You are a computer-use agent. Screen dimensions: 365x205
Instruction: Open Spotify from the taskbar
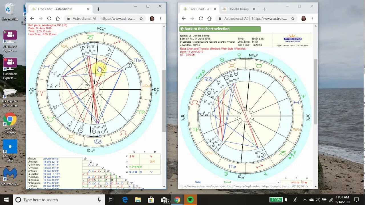[190, 200]
